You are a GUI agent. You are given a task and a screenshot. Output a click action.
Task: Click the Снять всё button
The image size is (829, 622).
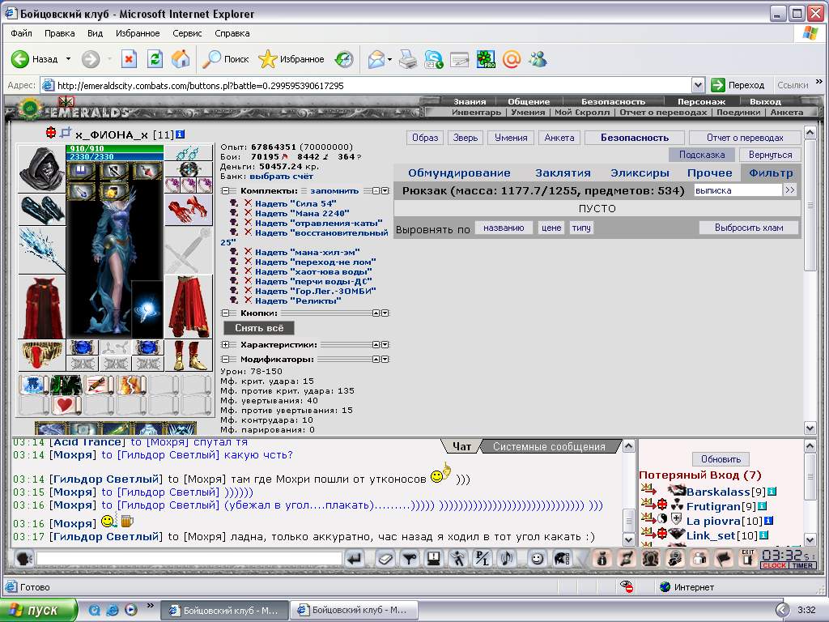pyautogui.click(x=259, y=328)
